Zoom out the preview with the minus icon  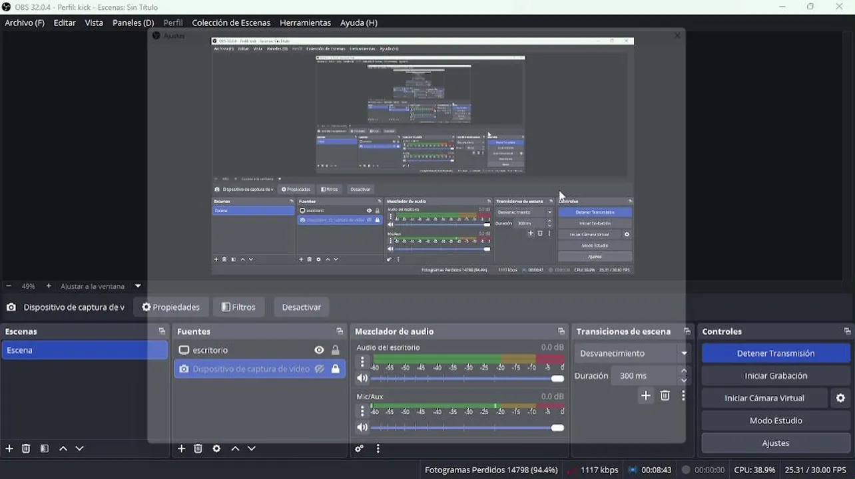tap(9, 286)
